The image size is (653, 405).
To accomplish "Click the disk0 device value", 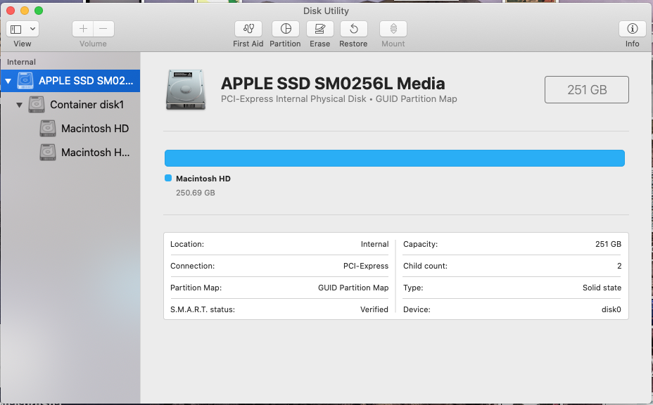I will click(x=611, y=309).
